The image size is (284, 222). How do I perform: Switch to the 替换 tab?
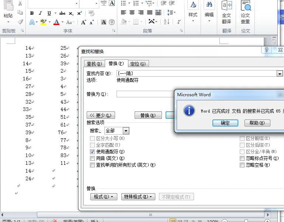tap(116, 63)
